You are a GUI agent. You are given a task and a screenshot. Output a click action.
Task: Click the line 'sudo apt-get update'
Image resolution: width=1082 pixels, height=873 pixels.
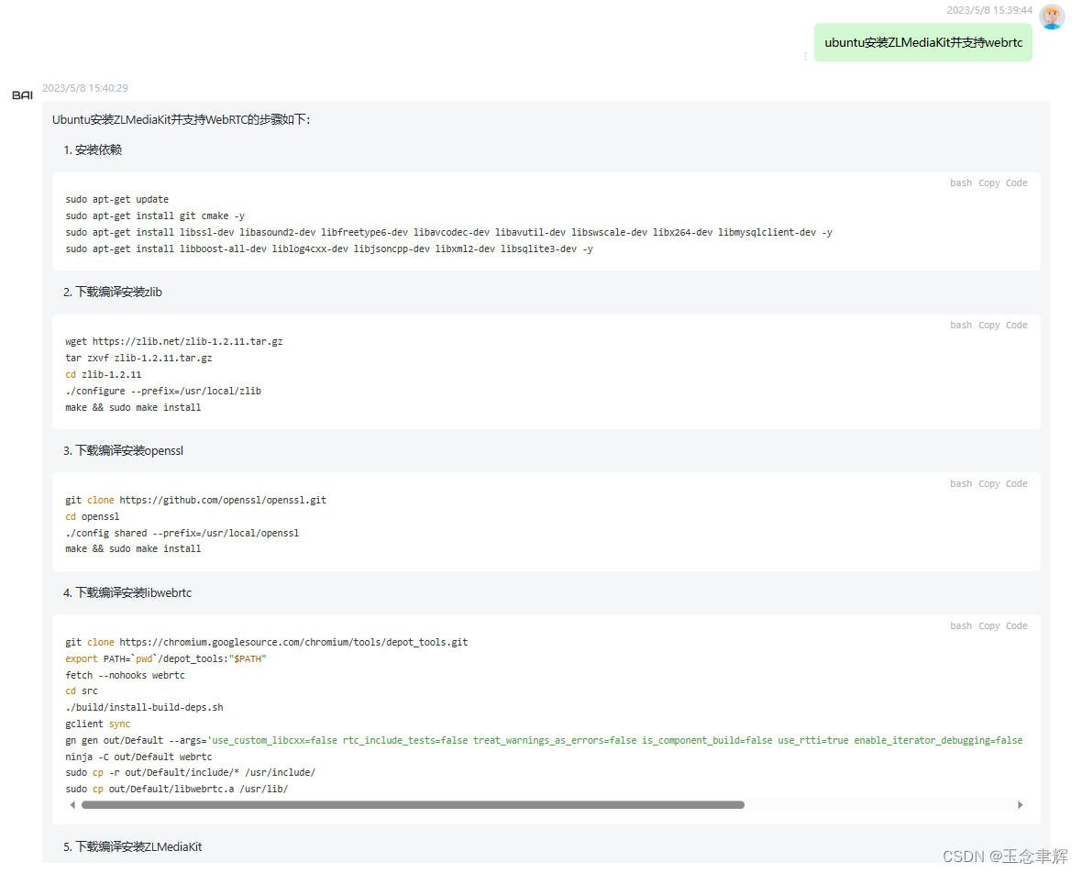tap(116, 199)
